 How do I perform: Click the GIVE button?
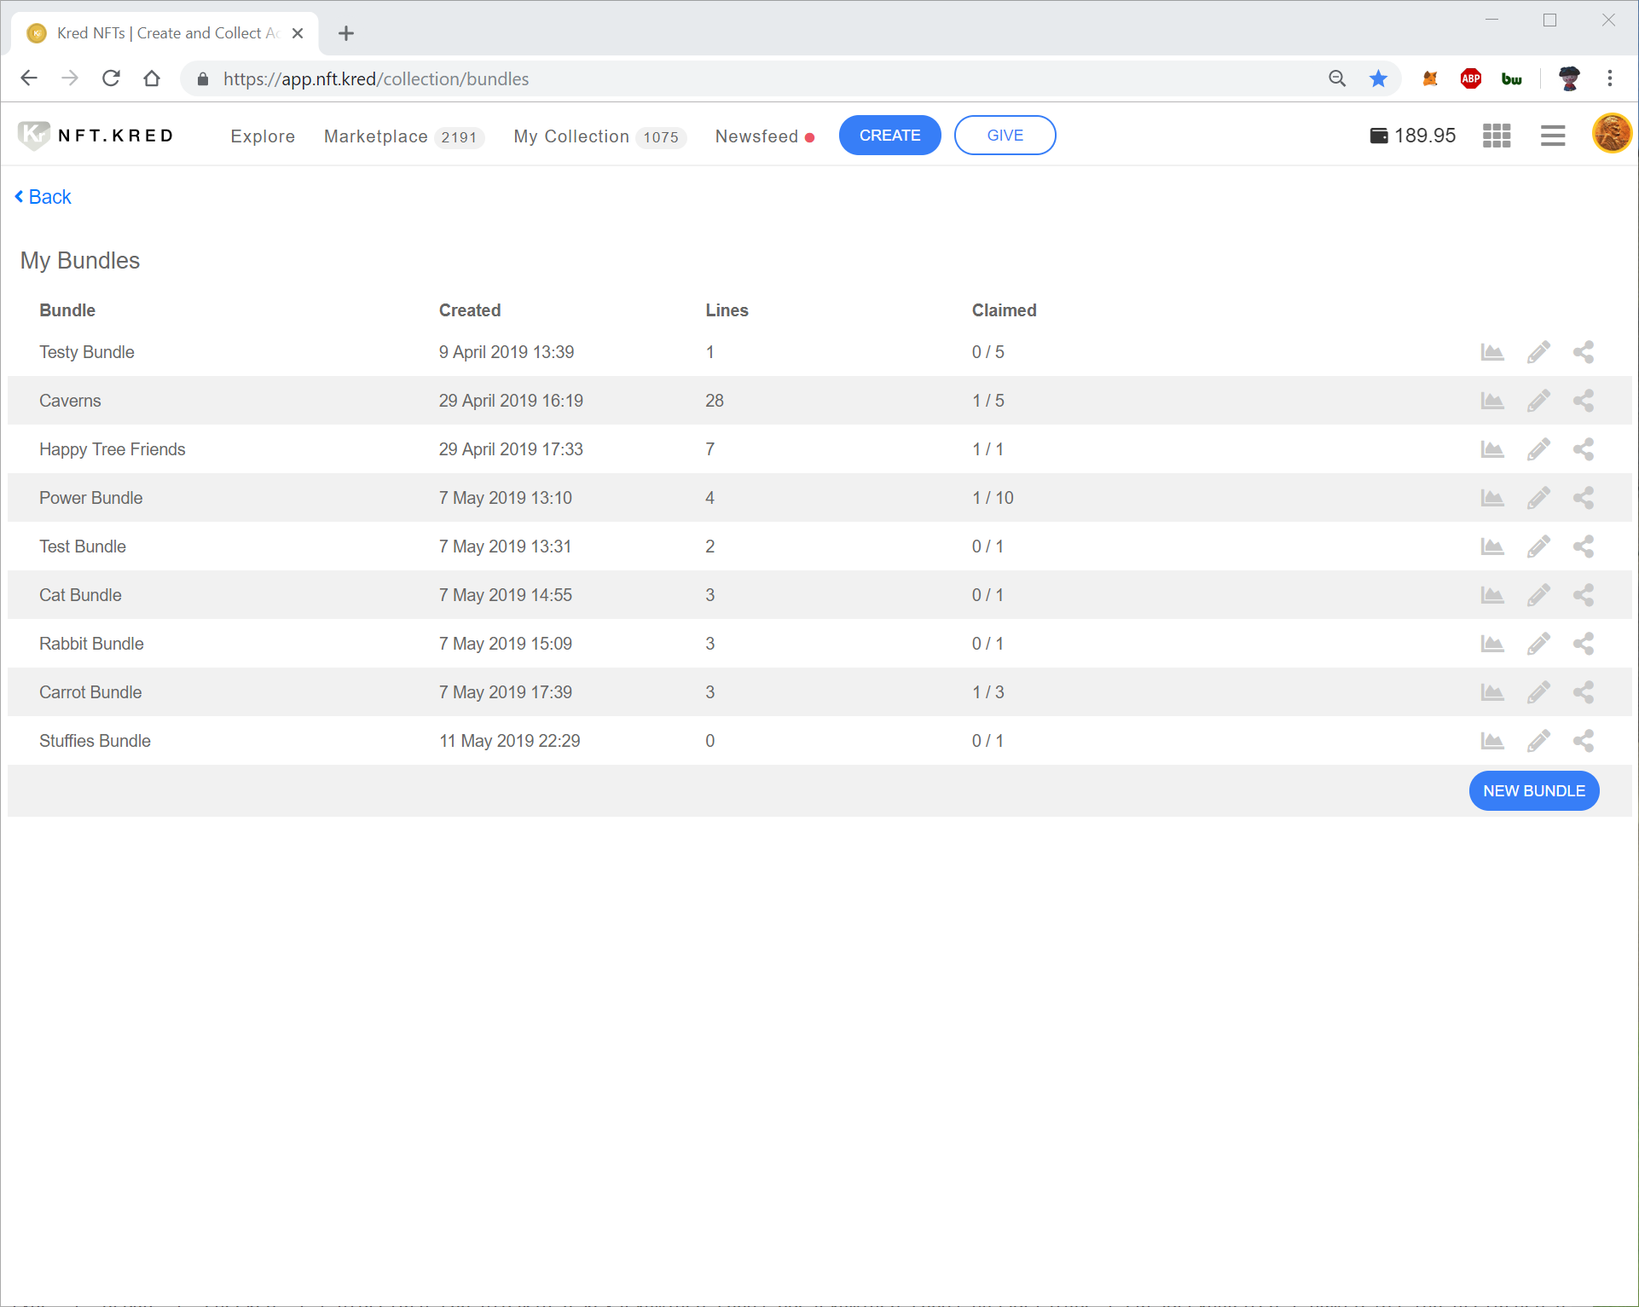pos(1005,136)
